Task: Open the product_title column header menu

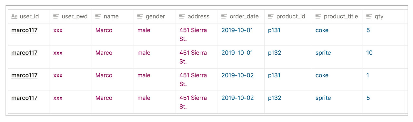Action: (x=337, y=16)
